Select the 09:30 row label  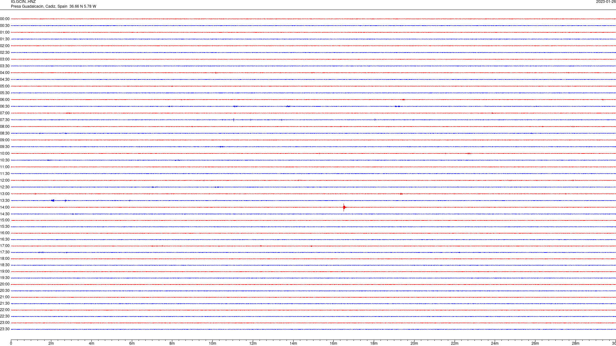coord(5,147)
